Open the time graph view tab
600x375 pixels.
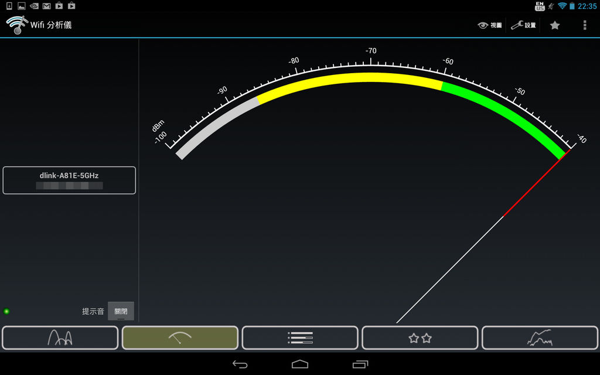coord(540,338)
